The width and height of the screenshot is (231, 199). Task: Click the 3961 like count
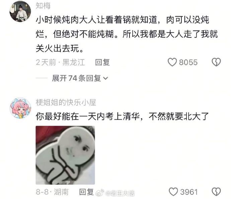[189, 192]
